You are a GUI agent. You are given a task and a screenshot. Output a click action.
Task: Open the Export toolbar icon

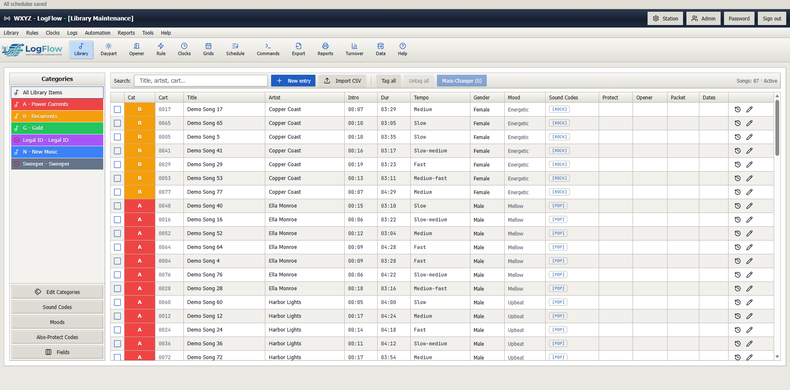coord(298,49)
